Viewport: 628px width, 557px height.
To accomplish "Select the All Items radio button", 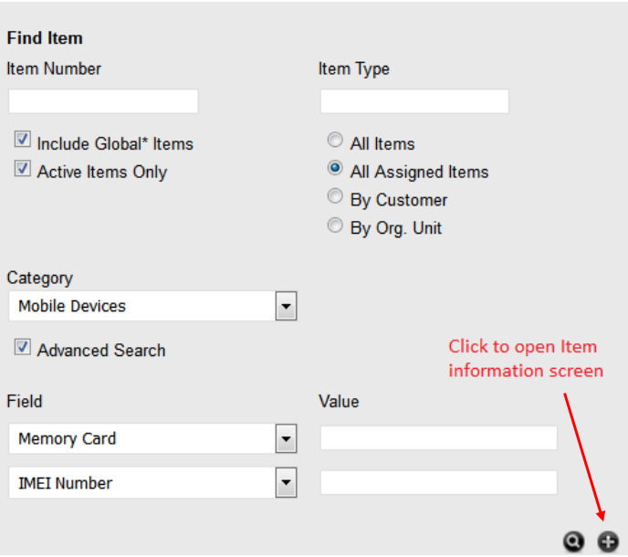I will [335, 142].
